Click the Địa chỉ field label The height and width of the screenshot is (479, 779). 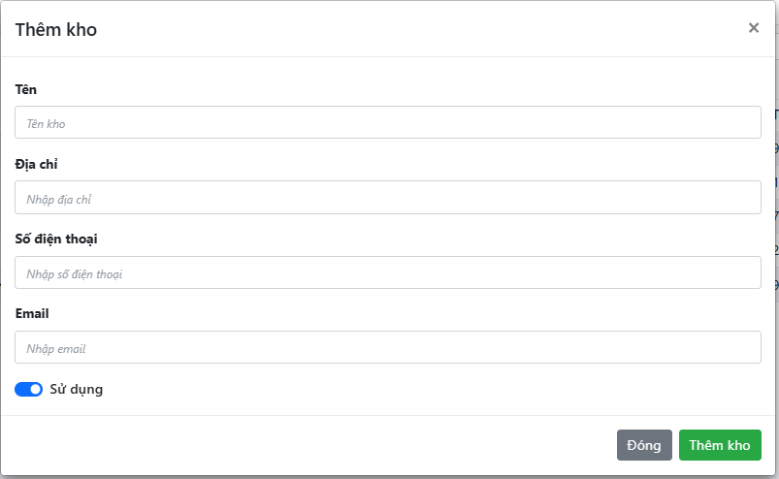[x=37, y=164]
